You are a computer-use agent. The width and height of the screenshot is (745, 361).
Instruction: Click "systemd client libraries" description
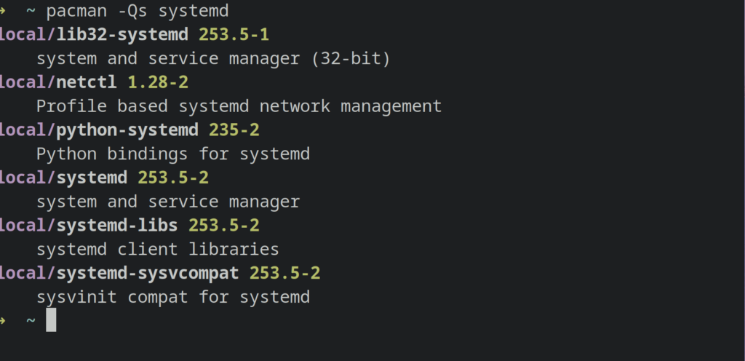(157, 250)
